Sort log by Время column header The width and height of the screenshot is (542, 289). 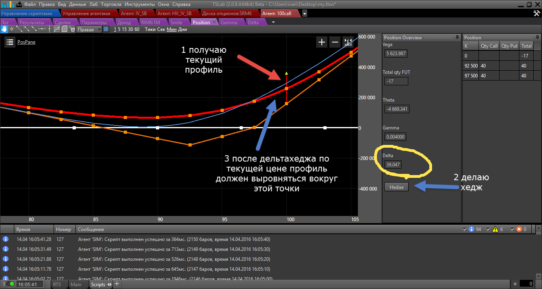pyautogui.click(x=33, y=229)
